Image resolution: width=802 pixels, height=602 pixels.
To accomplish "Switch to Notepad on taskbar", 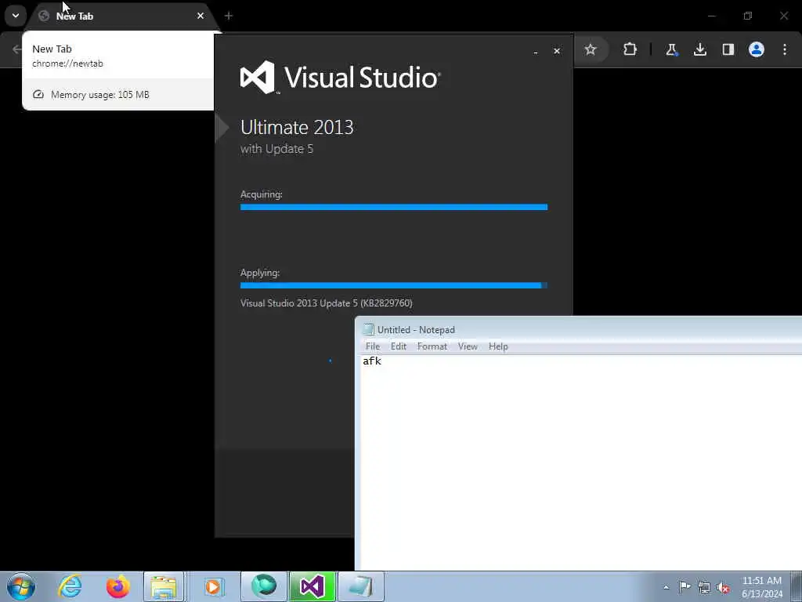I will click(x=360, y=586).
